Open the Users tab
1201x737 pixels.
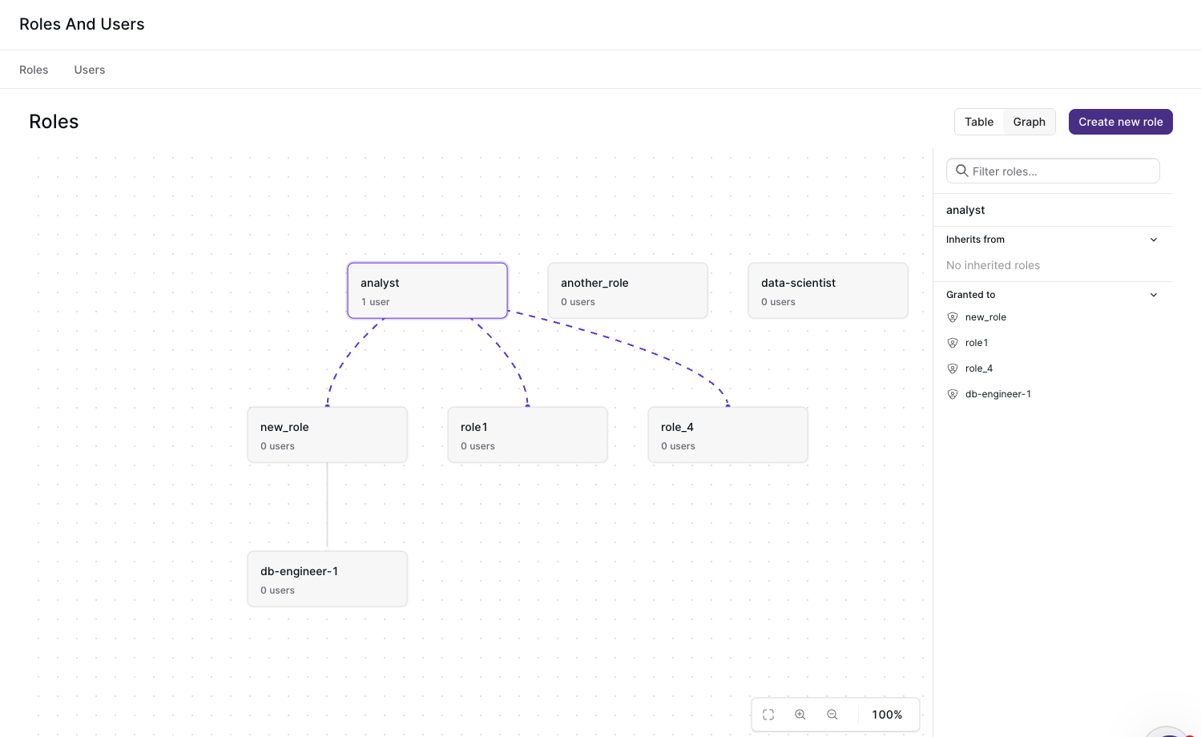[x=89, y=70]
